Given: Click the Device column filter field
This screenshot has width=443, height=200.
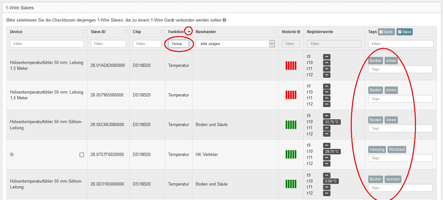Looking at the screenshot, I should (x=47, y=44).
